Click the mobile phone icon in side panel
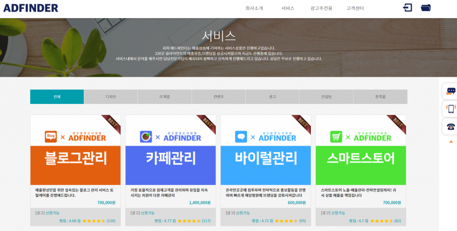Screen dimensions: 457x231 (451, 108)
